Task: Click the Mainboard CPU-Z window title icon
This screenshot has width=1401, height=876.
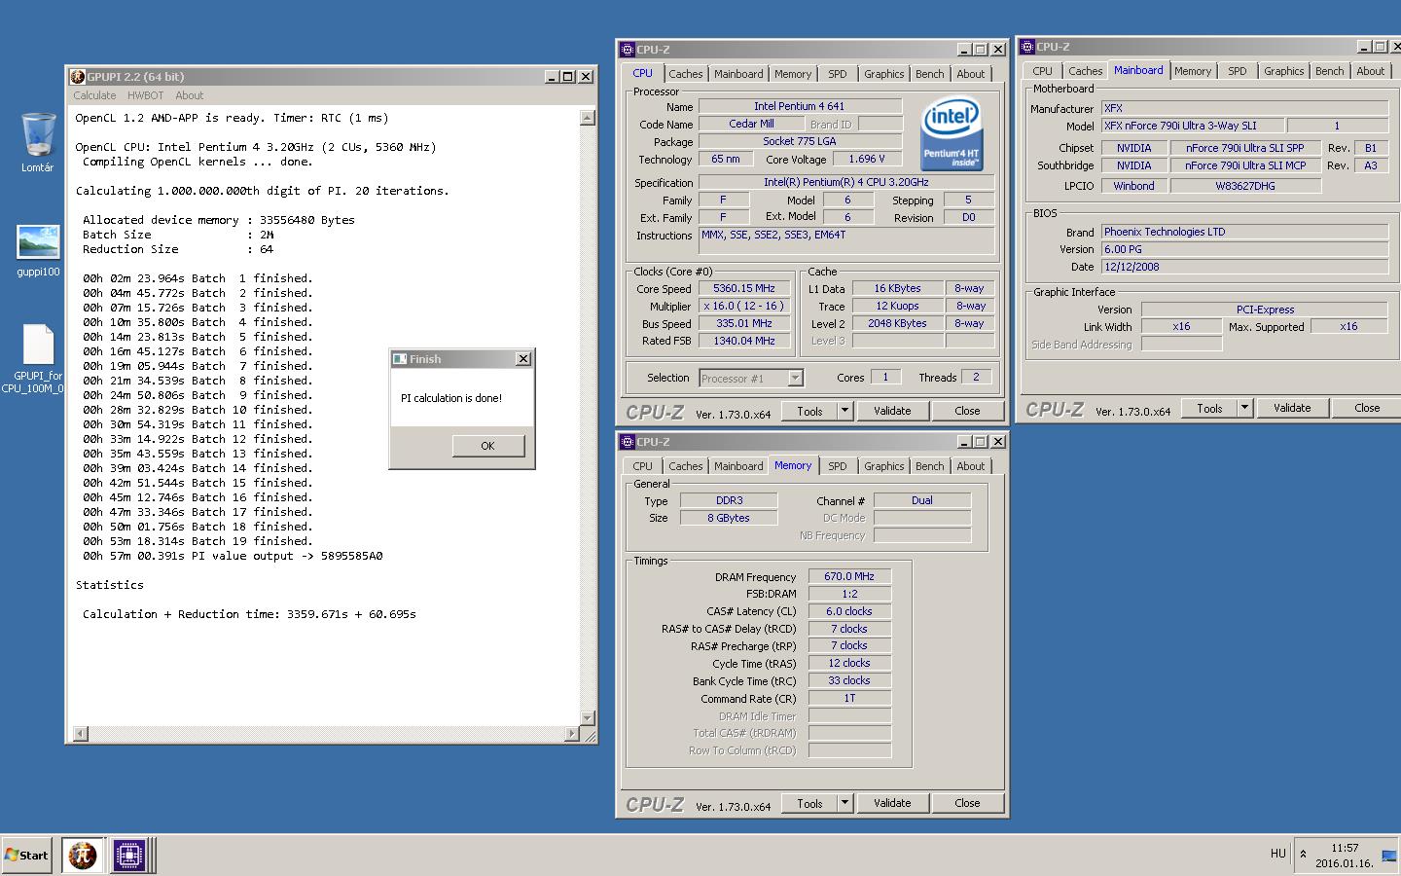Action: pos(1027,46)
